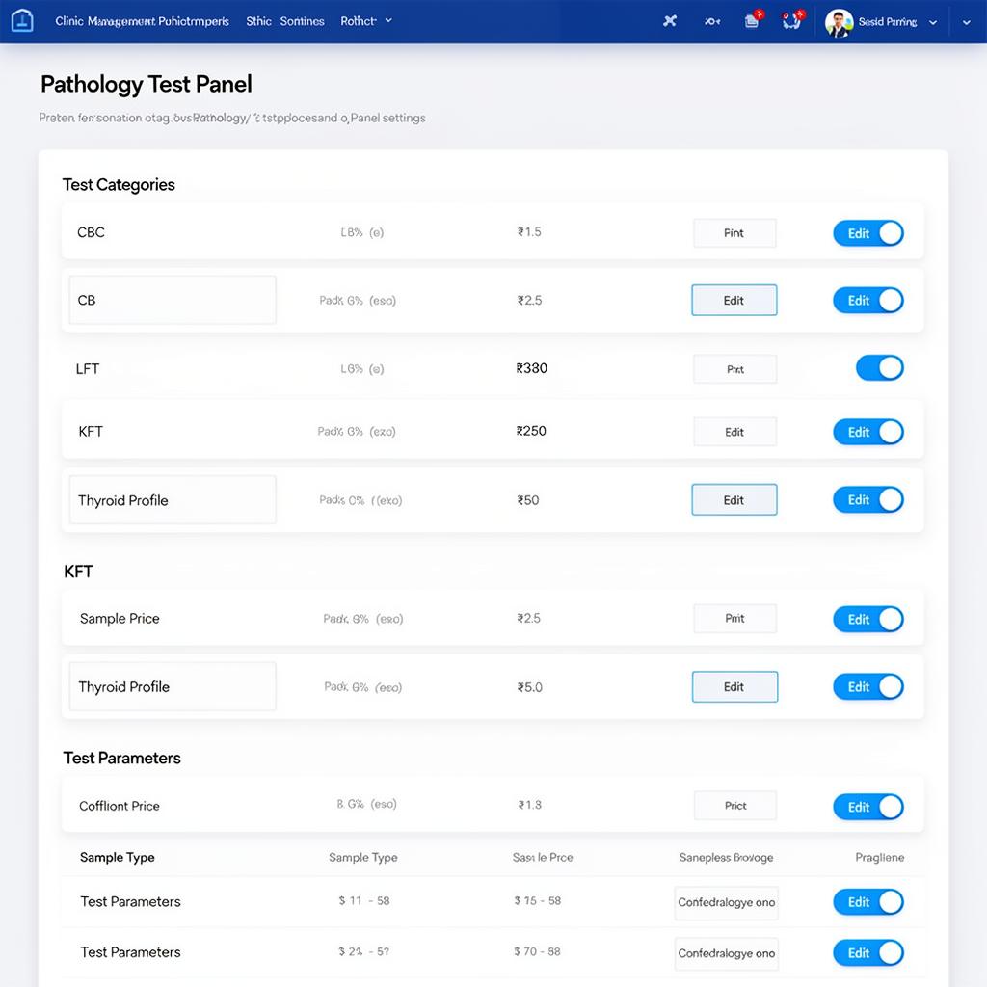Click the Cofflont Price row label
The height and width of the screenshot is (987, 987).
coord(119,807)
